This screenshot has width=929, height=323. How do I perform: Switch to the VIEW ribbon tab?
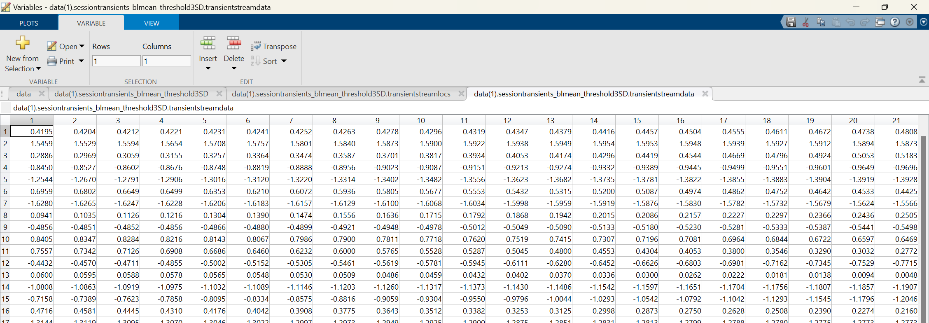tap(152, 23)
